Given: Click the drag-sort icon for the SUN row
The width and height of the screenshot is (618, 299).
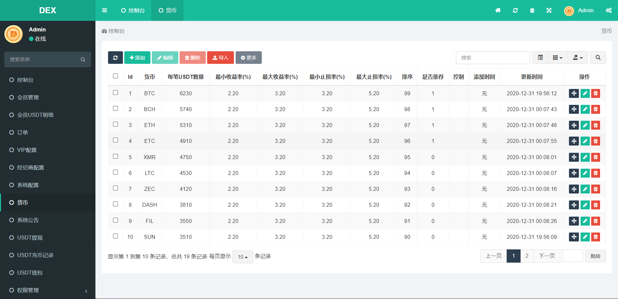Looking at the screenshot, I should point(574,237).
